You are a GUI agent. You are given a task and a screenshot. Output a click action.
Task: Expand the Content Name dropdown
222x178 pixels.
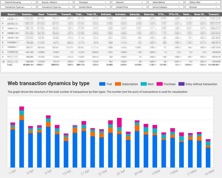92,7
